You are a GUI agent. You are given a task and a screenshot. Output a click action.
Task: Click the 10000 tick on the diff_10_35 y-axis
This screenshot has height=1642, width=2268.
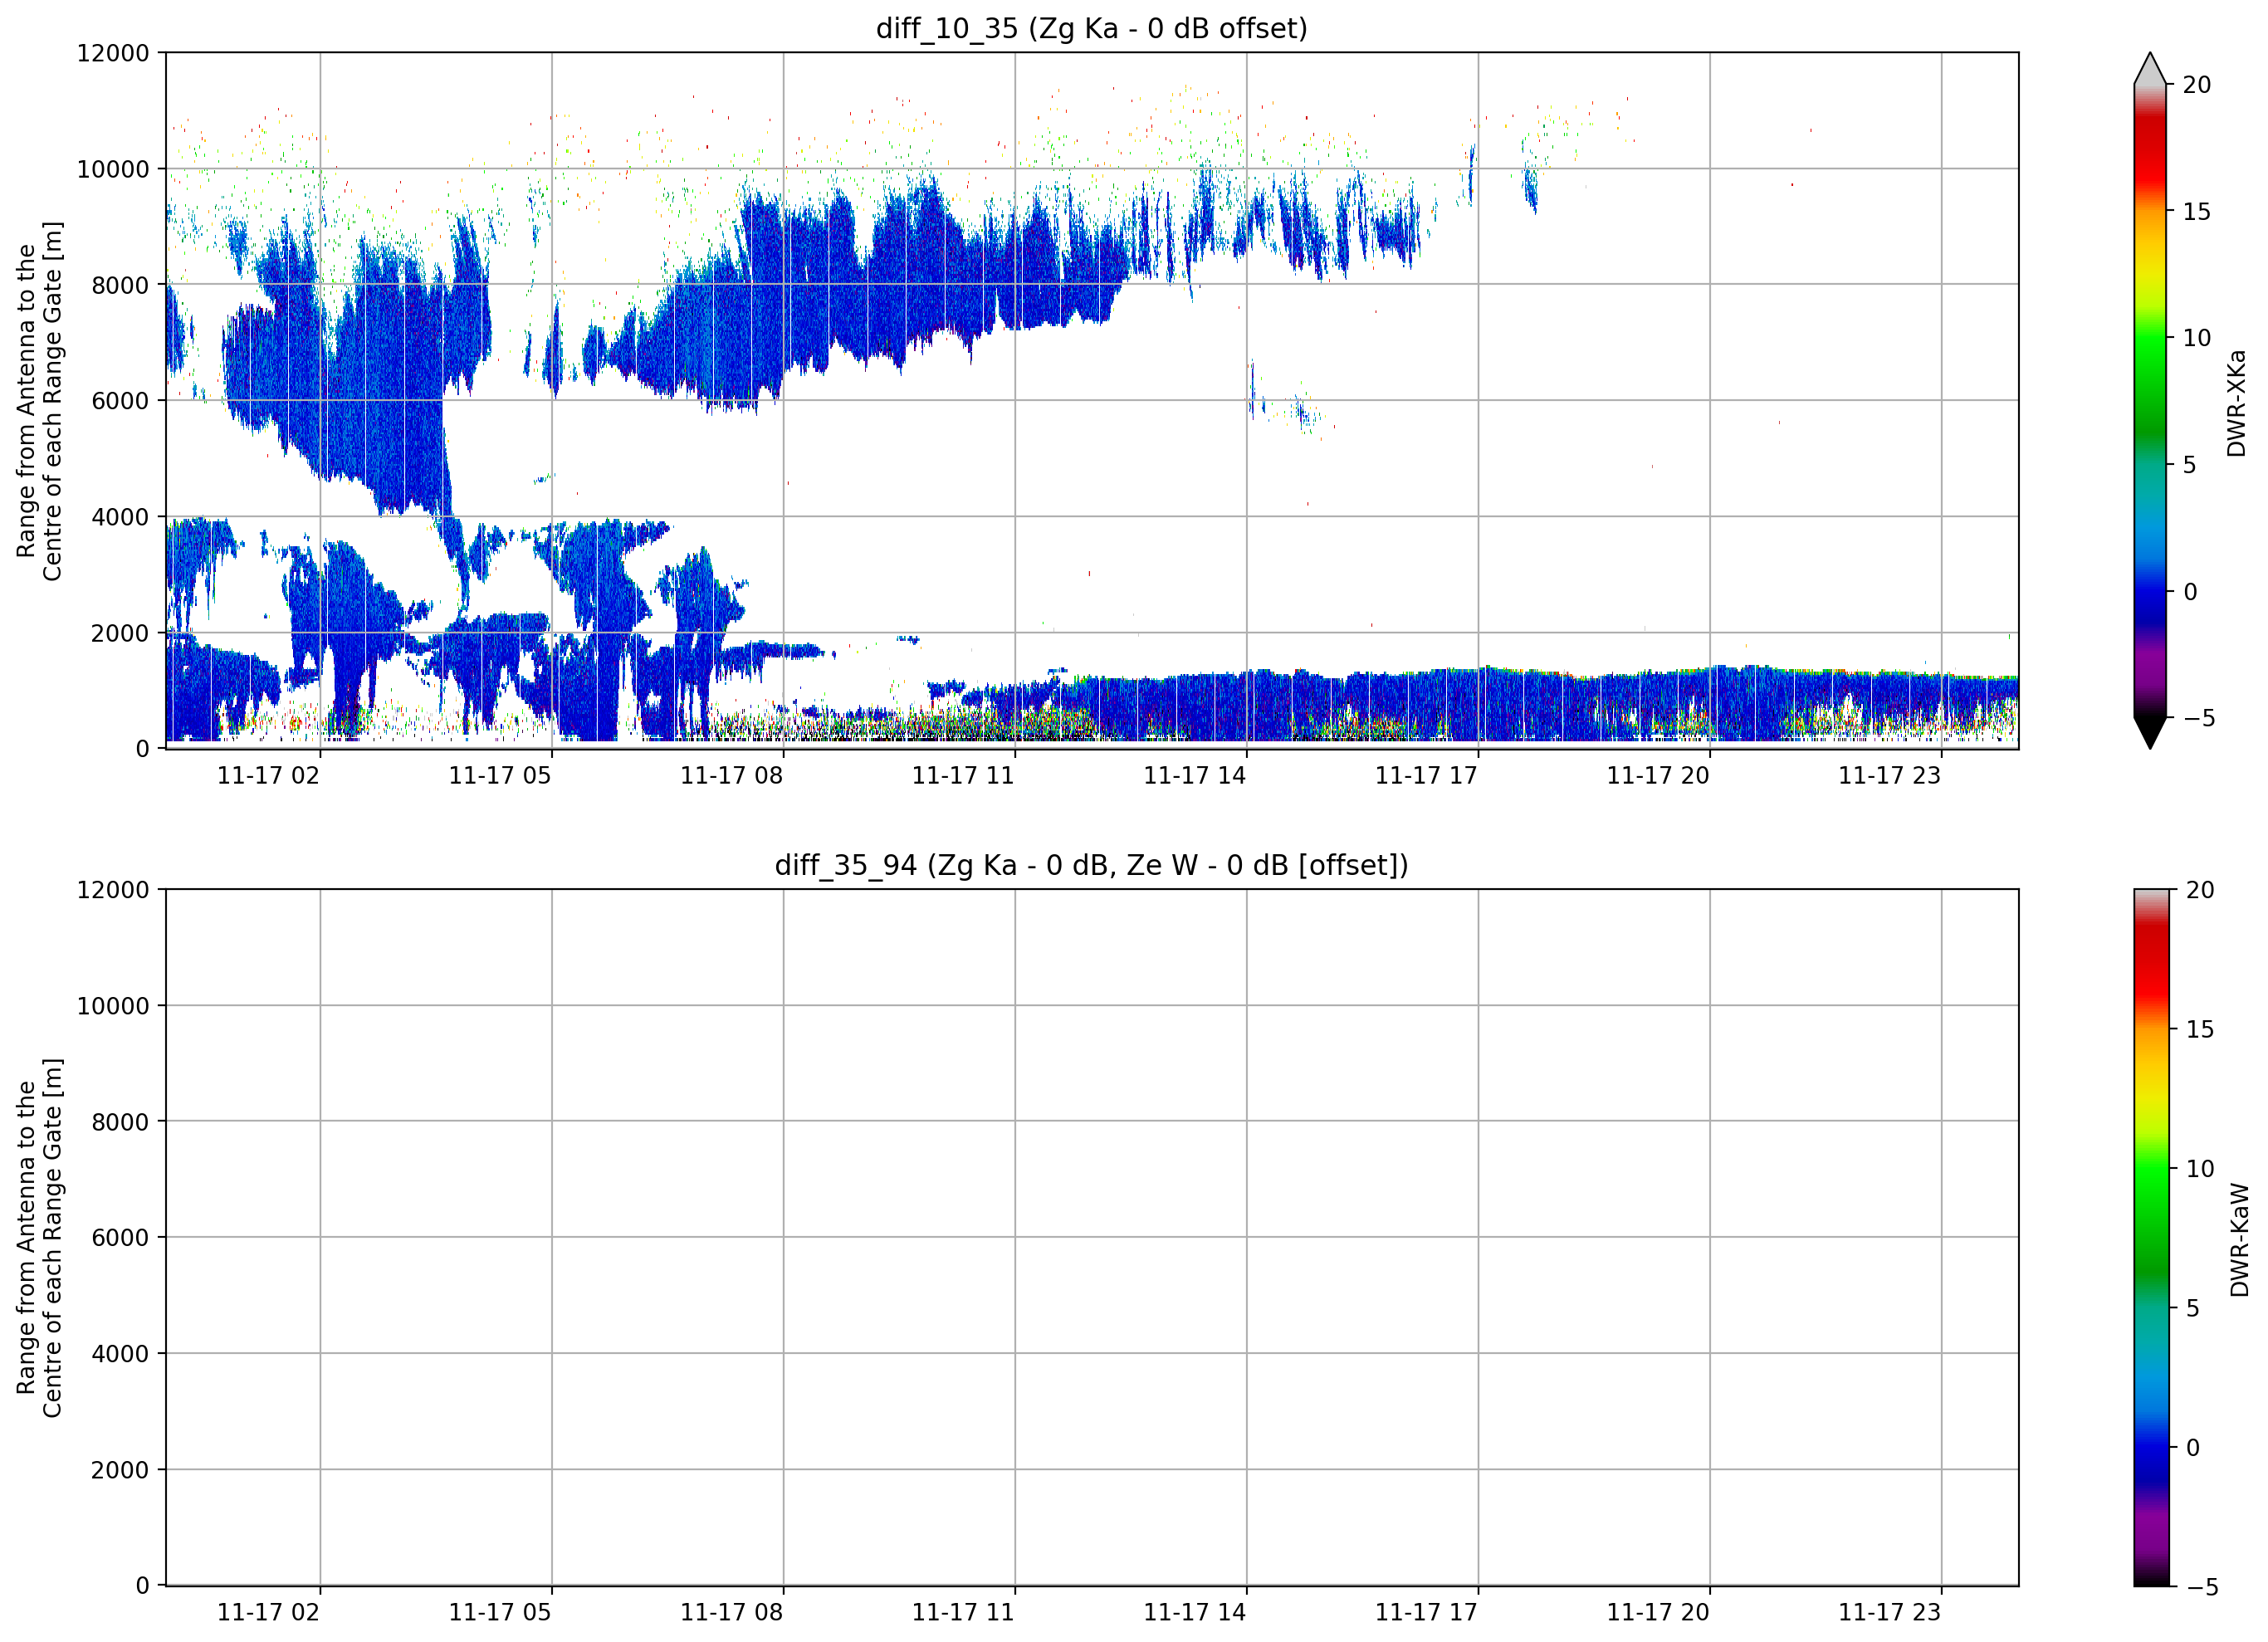pos(113,169)
